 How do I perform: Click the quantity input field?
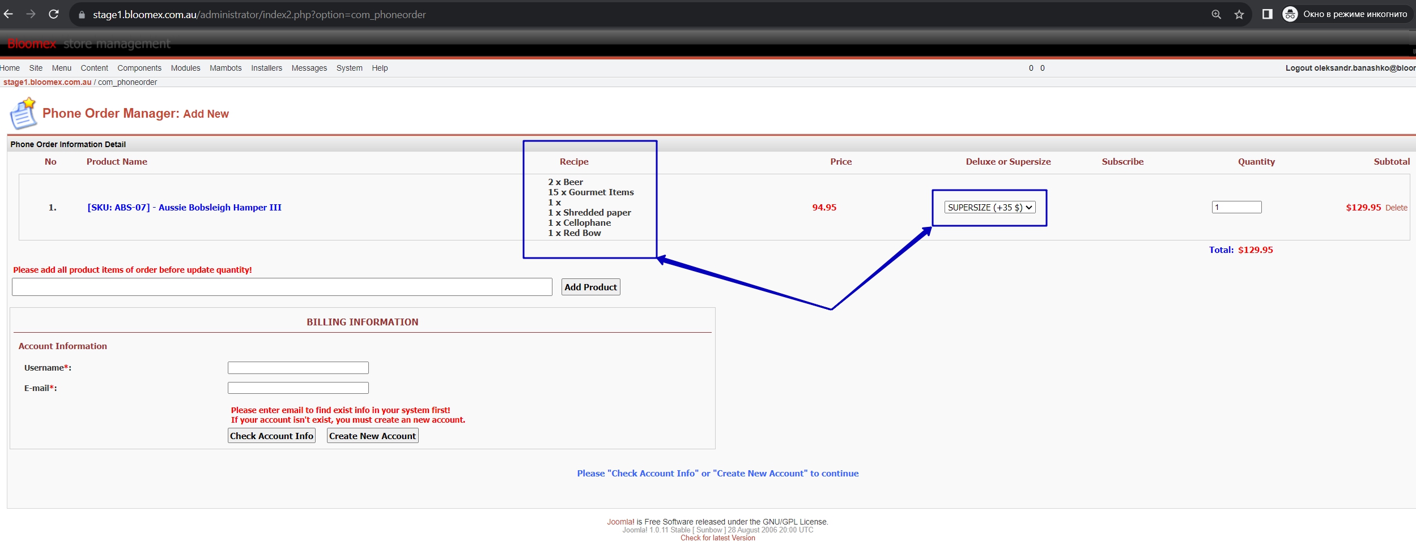pyautogui.click(x=1236, y=207)
